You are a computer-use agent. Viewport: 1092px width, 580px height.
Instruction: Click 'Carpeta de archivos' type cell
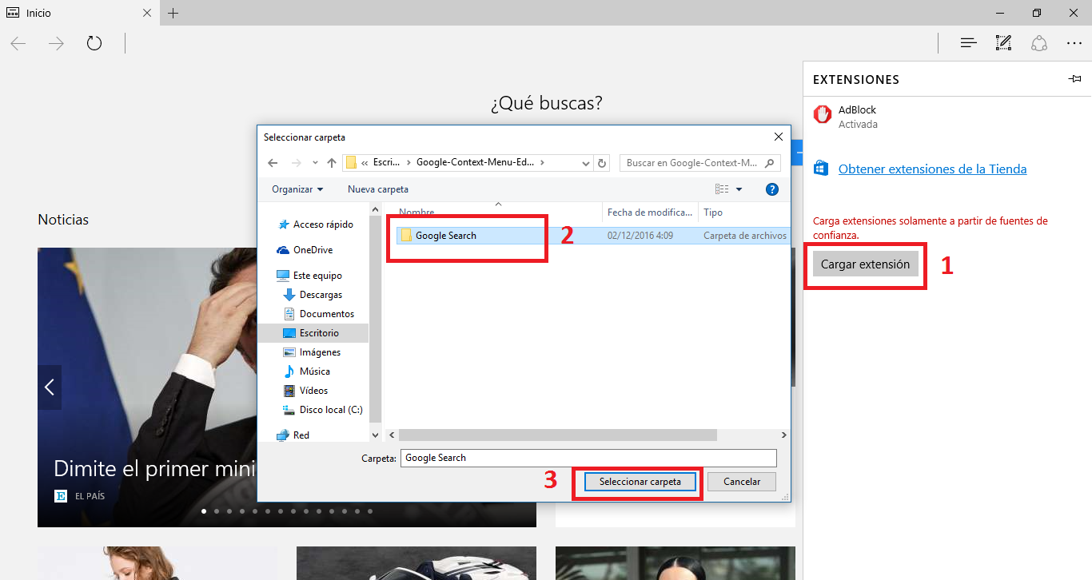745,236
